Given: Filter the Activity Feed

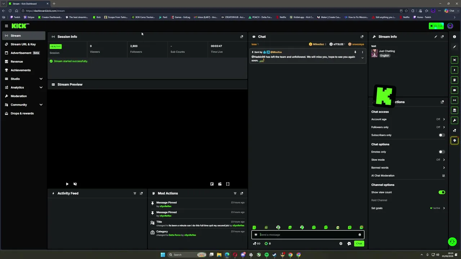Looking at the screenshot, I should coord(135,194).
